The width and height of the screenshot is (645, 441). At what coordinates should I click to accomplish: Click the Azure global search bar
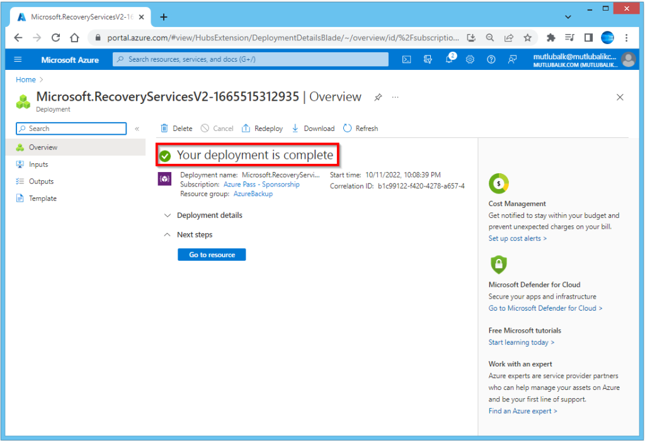coord(251,59)
